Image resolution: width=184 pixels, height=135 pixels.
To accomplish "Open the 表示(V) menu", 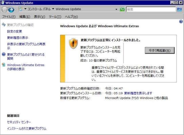I will click(40, 17).
